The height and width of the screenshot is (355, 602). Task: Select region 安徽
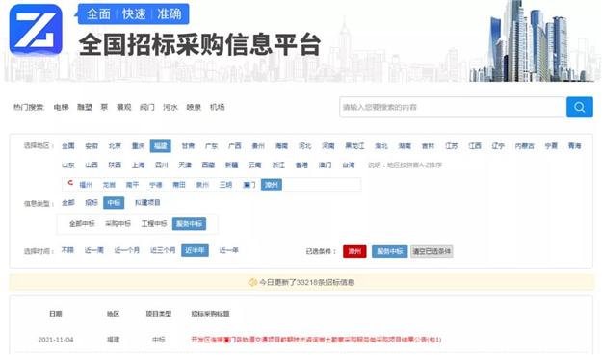coord(92,146)
